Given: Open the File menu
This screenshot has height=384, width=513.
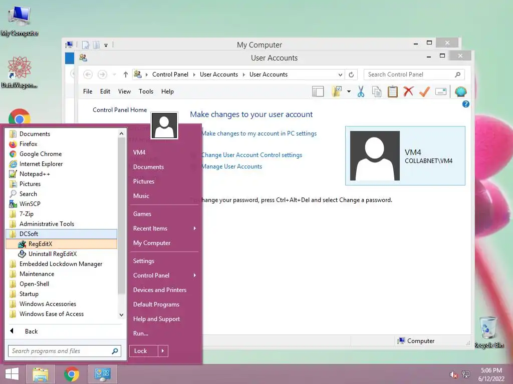Looking at the screenshot, I should [88, 92].
